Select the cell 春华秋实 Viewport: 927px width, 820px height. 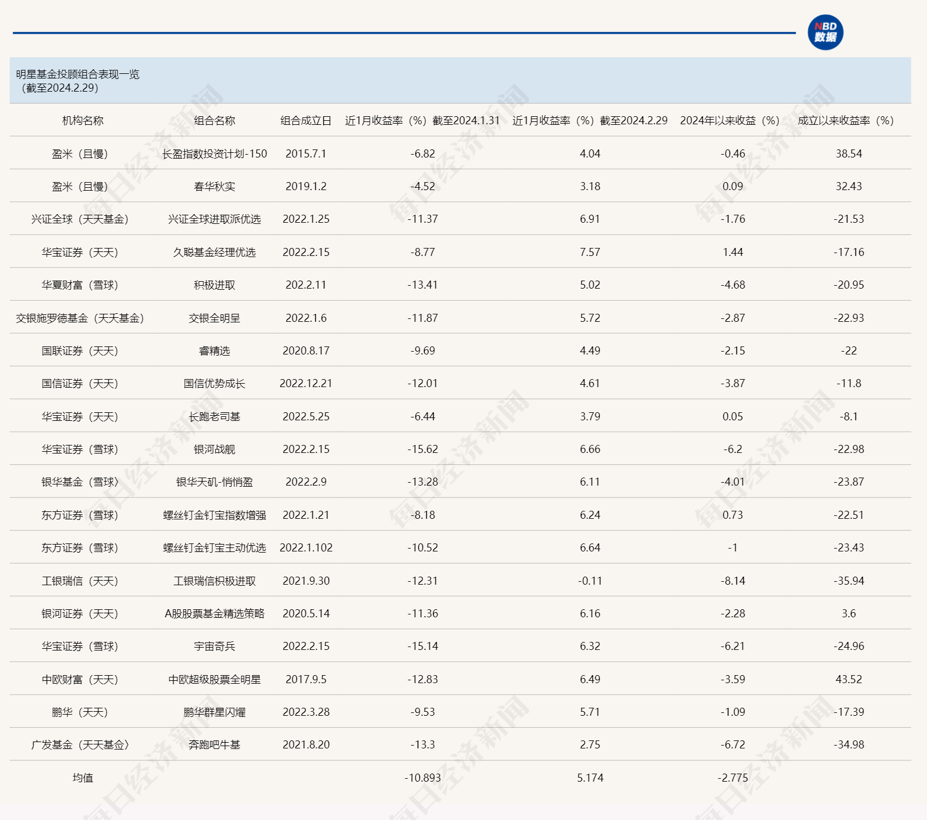click(x=215, y=187)
